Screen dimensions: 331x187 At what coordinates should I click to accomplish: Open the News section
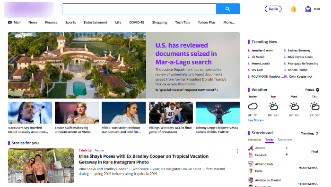click(x=33, y=22)
